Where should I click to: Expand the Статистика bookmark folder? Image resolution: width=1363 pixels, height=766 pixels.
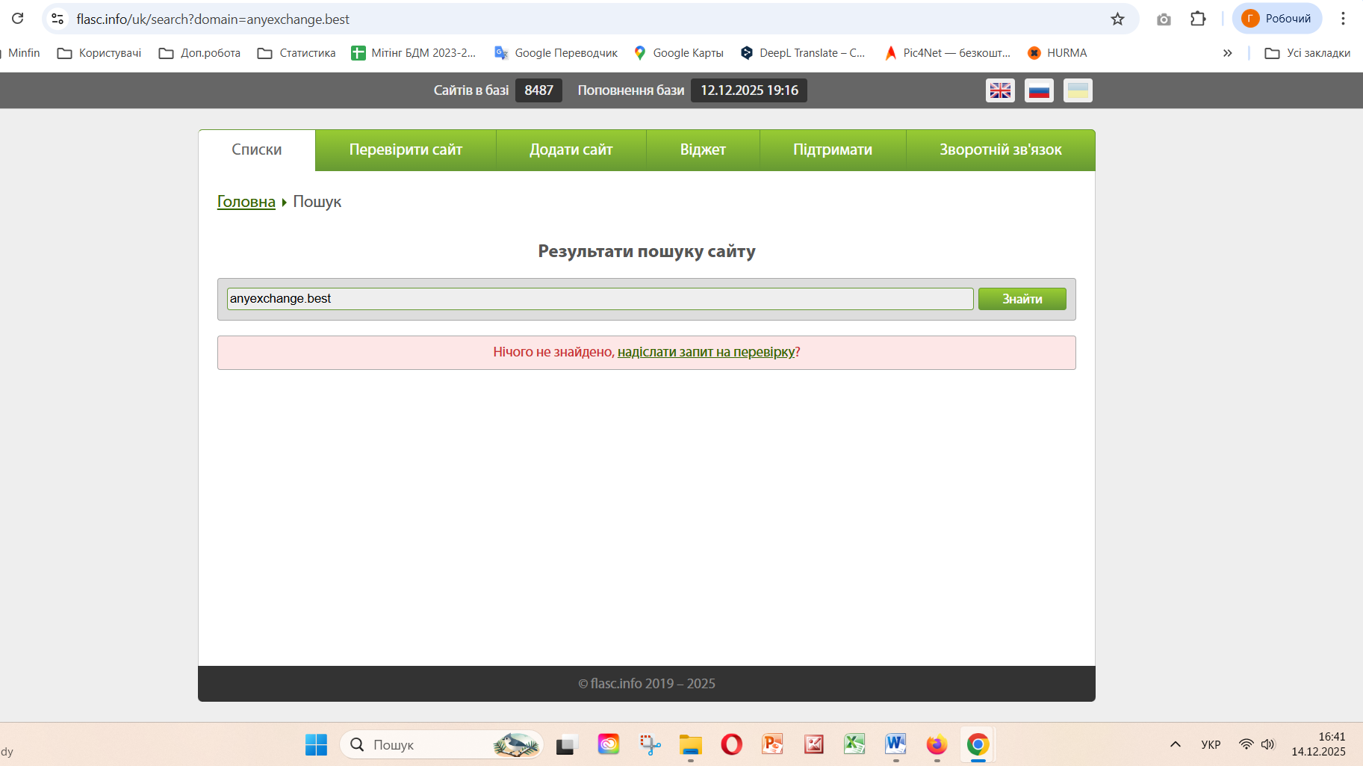pyautogui.click(x=296, y=53)
